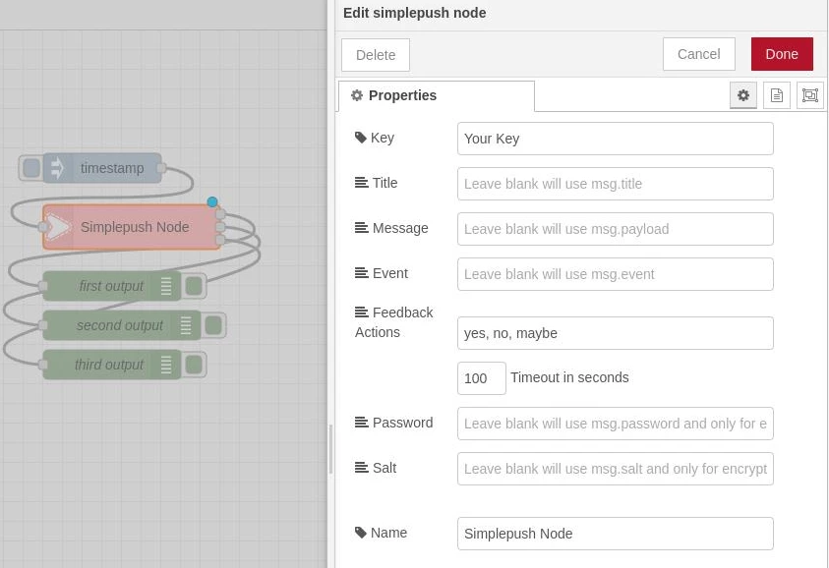Click the first output debug list icon
This screenshot has height=568, width=829.
pos(166,286)
